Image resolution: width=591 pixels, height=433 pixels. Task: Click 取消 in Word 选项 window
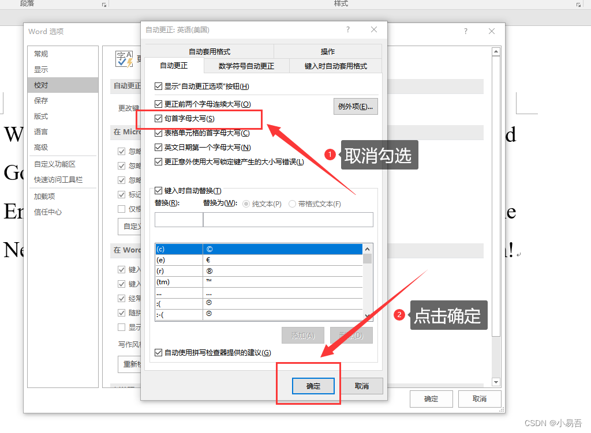pyautogui.click(x=480, y=399)
